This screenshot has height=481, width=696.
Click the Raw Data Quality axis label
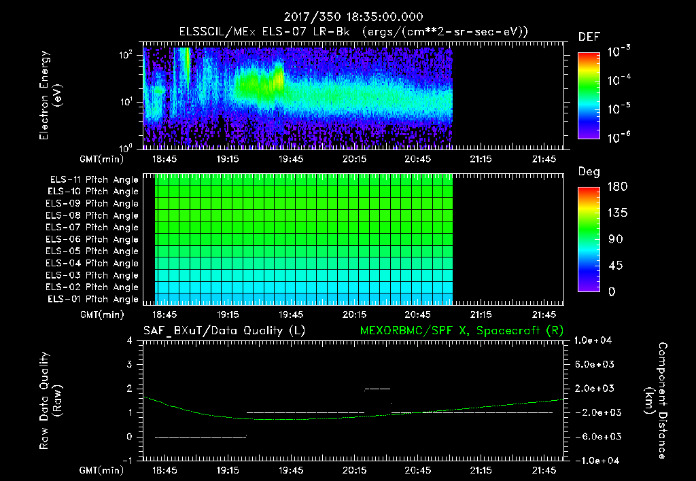coord(50,401)
